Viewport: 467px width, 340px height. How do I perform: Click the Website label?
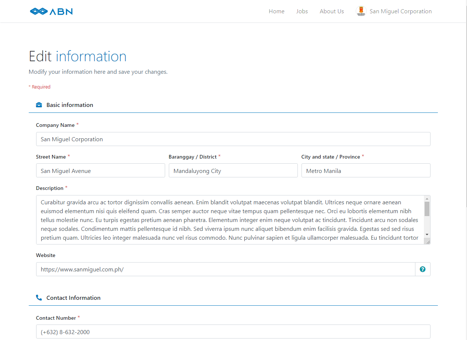click(46, 255)
